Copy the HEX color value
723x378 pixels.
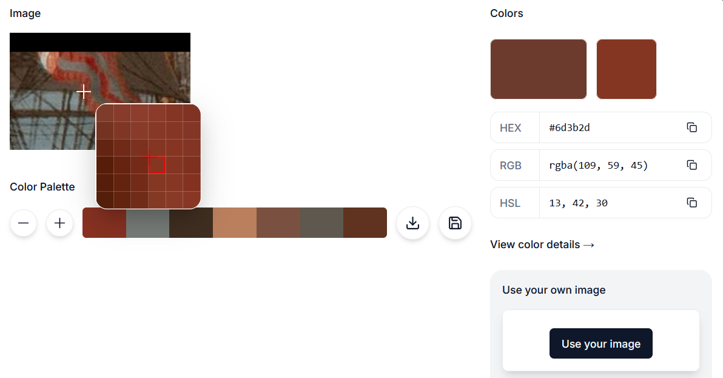tap(691, 127)
